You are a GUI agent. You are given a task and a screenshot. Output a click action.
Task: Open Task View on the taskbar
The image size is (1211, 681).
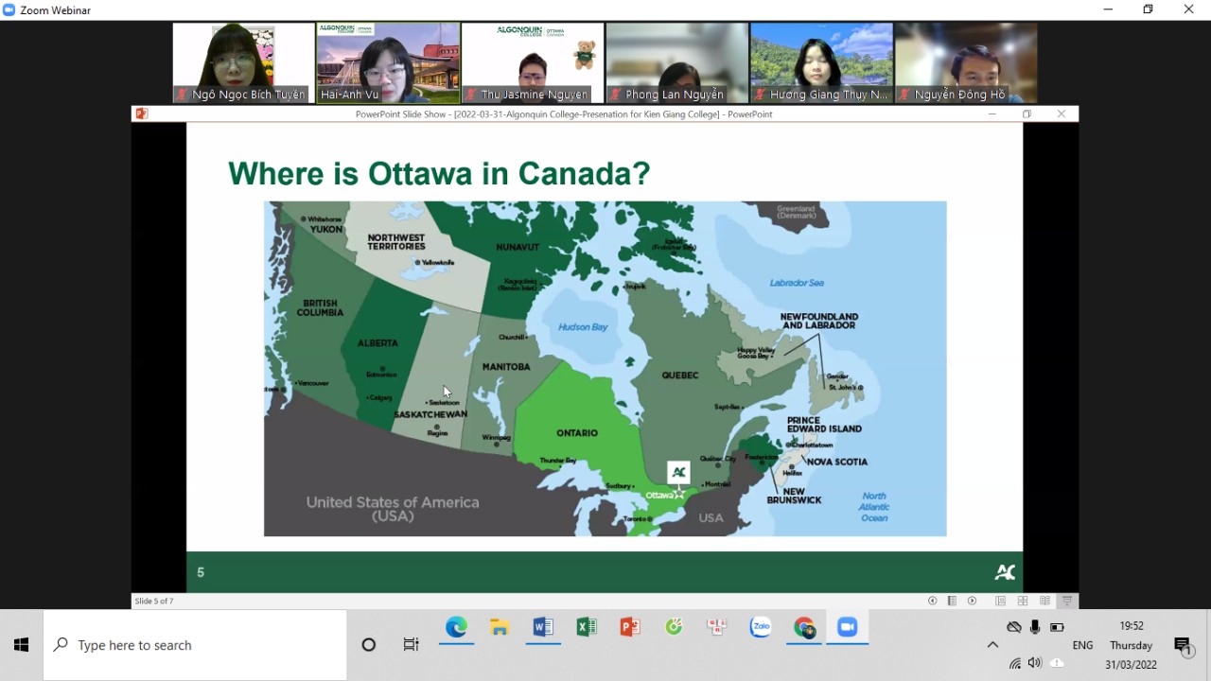coord(411,645)
